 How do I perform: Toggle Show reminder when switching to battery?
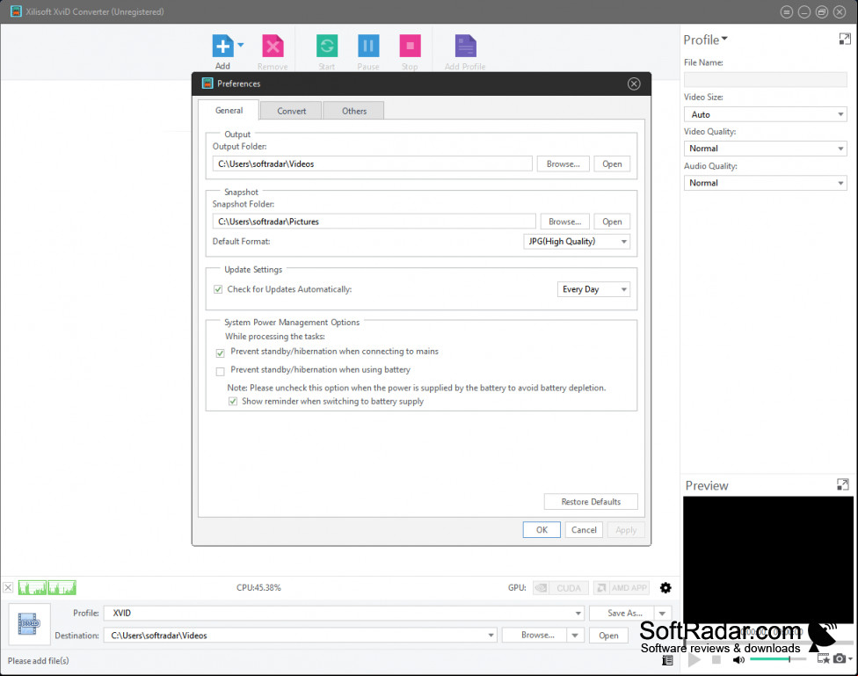click(x=233, y=401)
